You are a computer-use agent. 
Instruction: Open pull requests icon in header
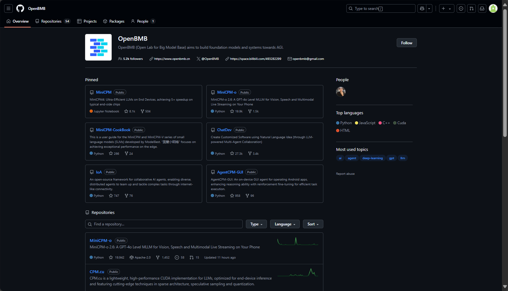[471, 9]
